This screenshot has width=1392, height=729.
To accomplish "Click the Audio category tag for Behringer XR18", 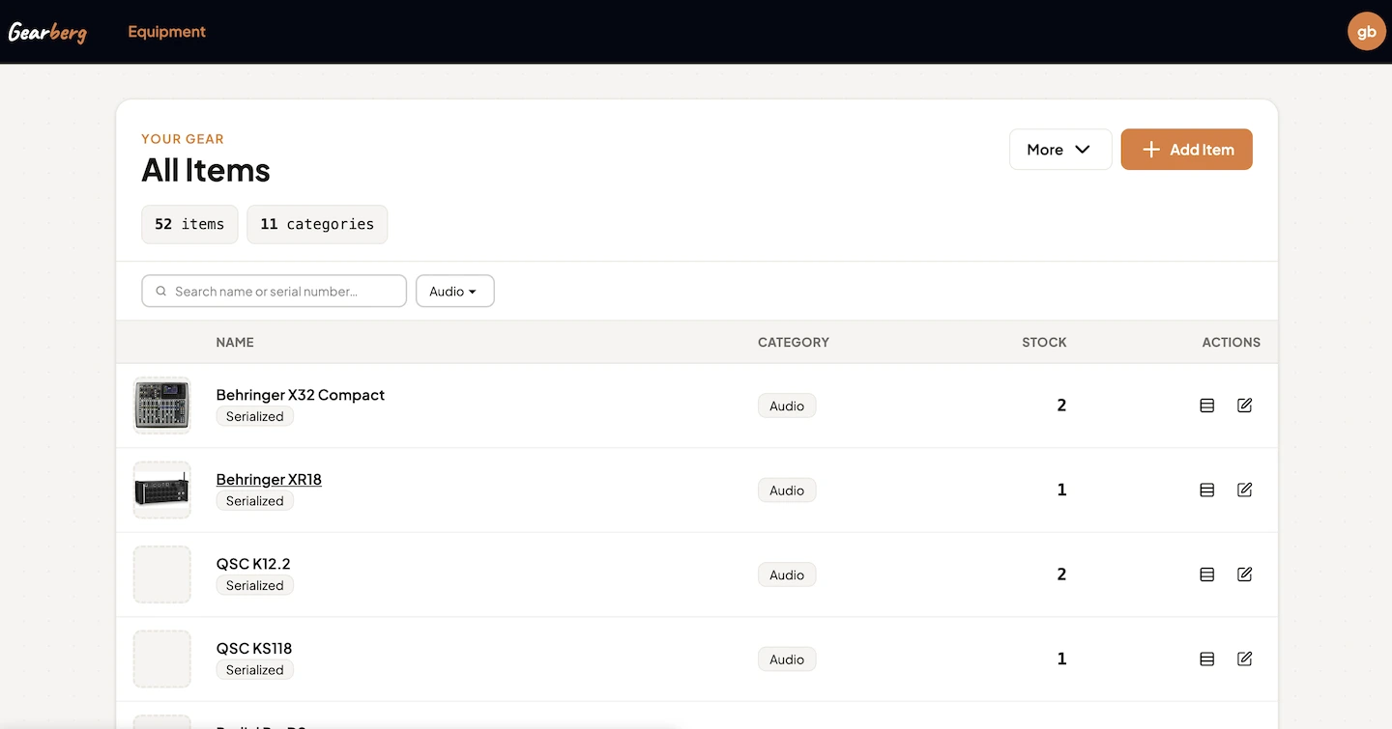I will (787, 491).
